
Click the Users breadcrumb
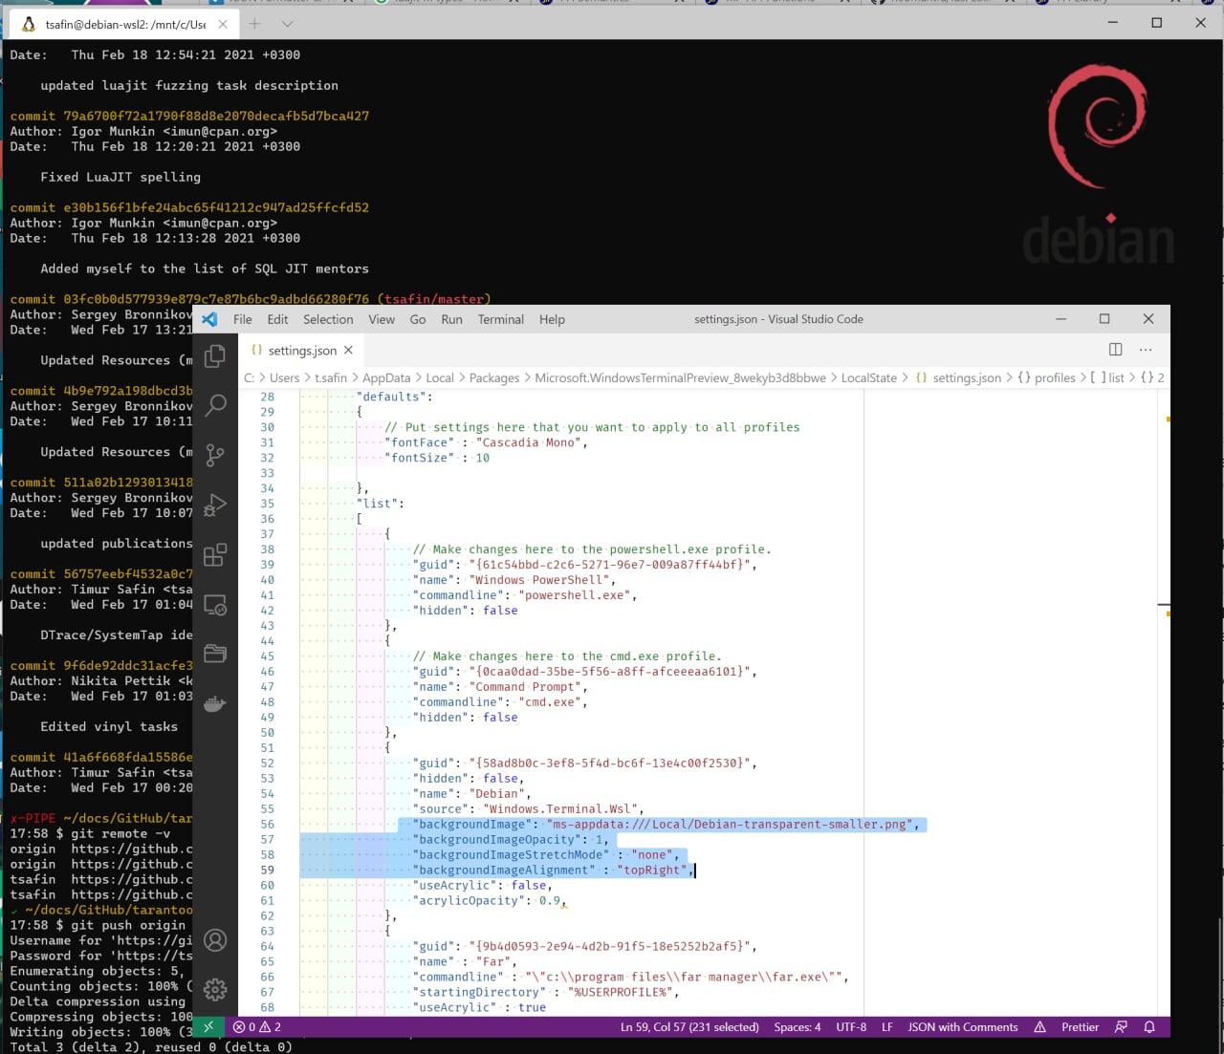284,378
